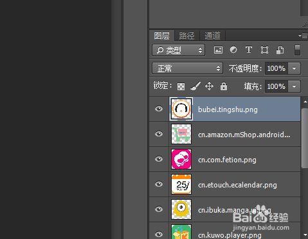This screenshot has height=239, width=308.
Task: Lock all with padlock icon
Action: pos(224,86)
